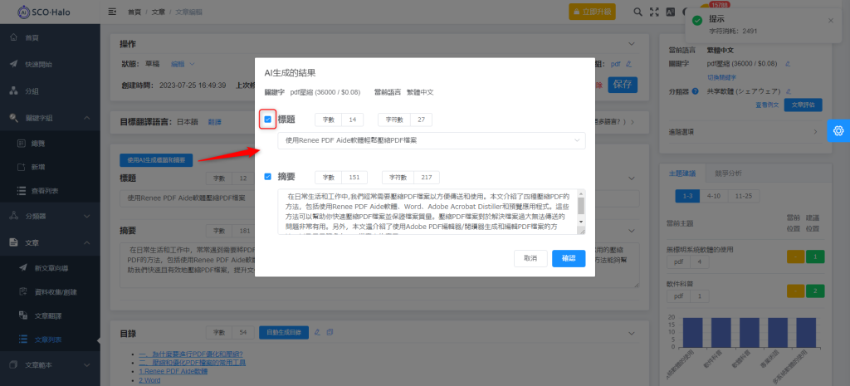Viewport: 850px width, 386px height.
Task: Click edit pencil icon next to 關鍵字 pdf壓縮
Action: (x=789, y=64)
